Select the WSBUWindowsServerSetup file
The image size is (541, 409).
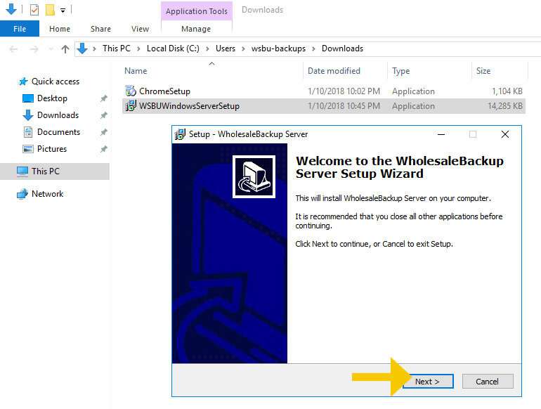[189, 106]
